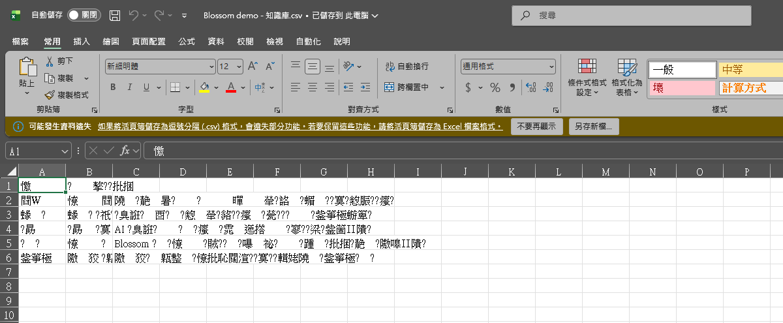Click the Paste (貼上) clipboard icon
The height and width of the screenshot is (323, 783).
click(x=27, y=67)
